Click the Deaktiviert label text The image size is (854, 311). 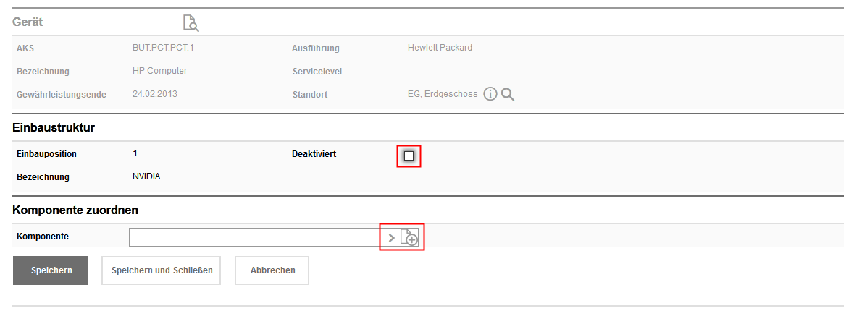314,154
